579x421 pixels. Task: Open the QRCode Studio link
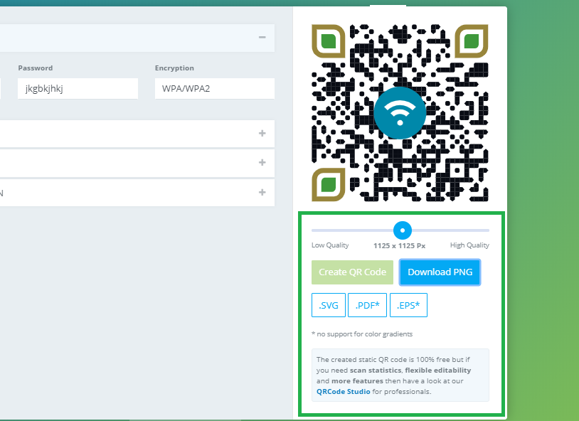tap(344, 391)
